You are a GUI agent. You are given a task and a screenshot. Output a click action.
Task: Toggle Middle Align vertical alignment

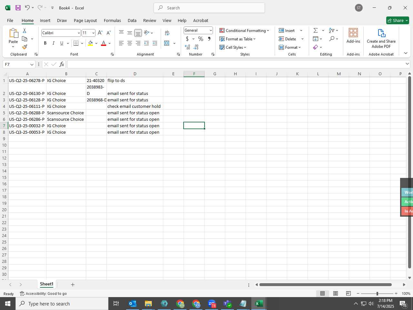click(129, 33)
